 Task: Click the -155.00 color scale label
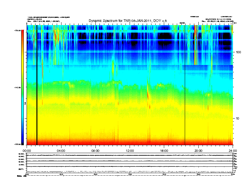point(17,144)
